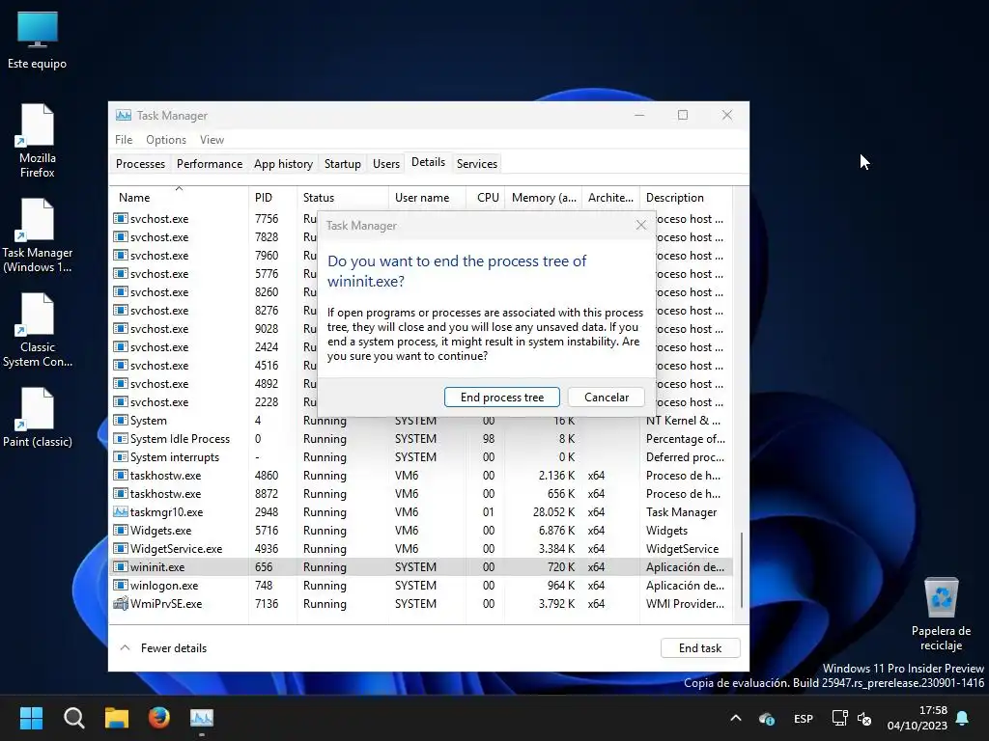
Task: Select the taskmgr10.exe process icon
Action: pyautogui.click(x=121, y=511)
